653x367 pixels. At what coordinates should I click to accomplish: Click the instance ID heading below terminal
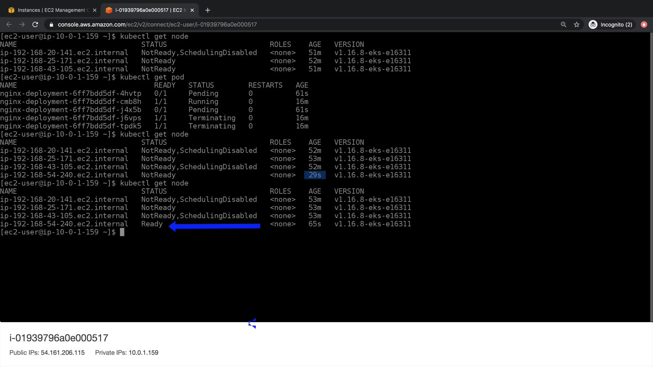pos(59,338)
